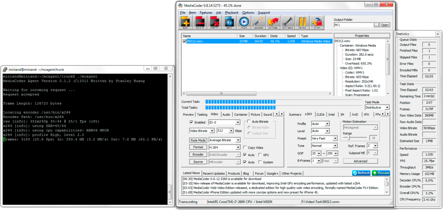
Task: Click the Encoder button
Action: coord(198,154)
